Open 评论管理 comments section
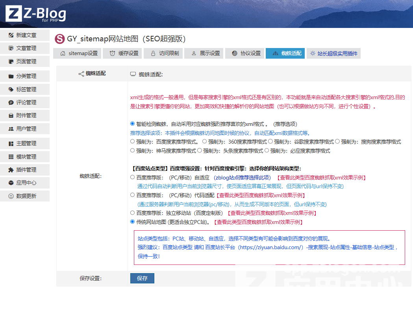This screenshot has height=320, width=413. [x=26, y=102]
